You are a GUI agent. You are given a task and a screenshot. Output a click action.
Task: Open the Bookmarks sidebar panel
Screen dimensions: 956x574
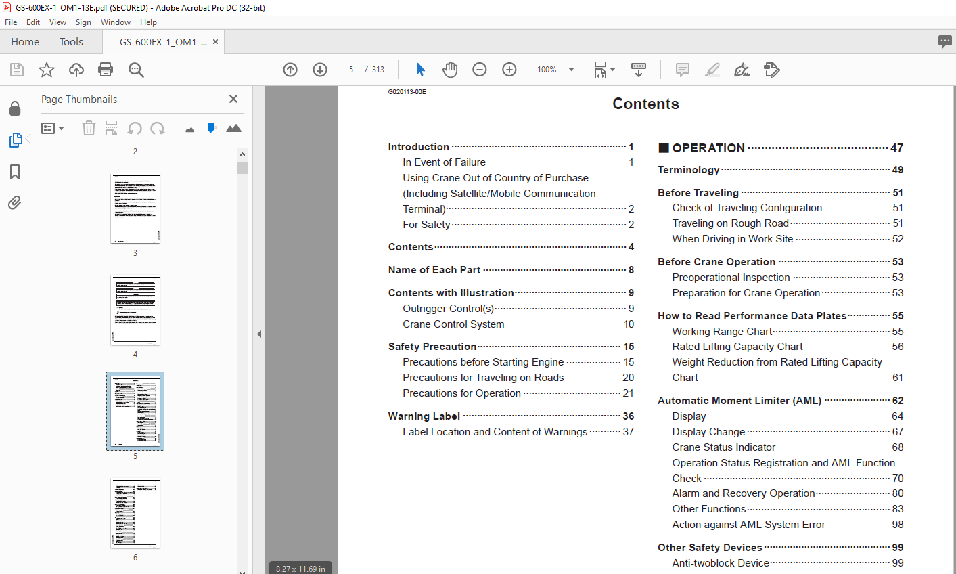pos(15,172)
